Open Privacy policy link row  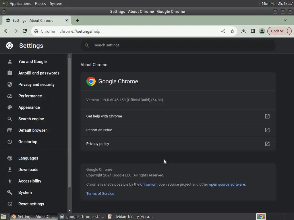[x=178, y=144]
